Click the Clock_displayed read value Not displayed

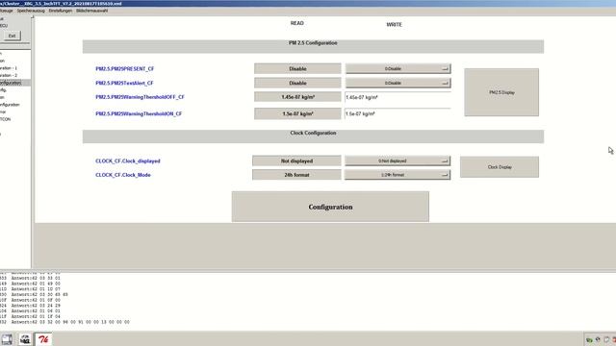click(296, 161)
